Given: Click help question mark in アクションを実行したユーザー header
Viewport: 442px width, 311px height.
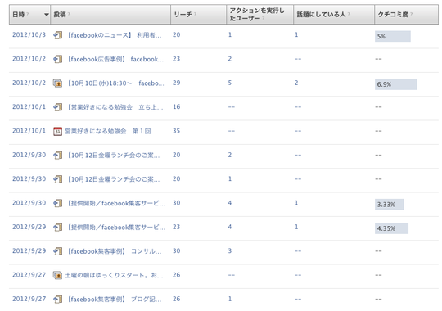Looking at the screenshot, I should point(263,18).
